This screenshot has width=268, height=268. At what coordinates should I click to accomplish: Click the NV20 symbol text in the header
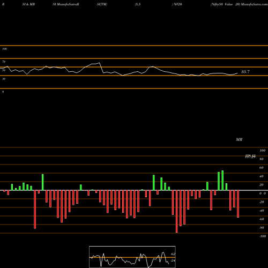click(x=177, y=4)
